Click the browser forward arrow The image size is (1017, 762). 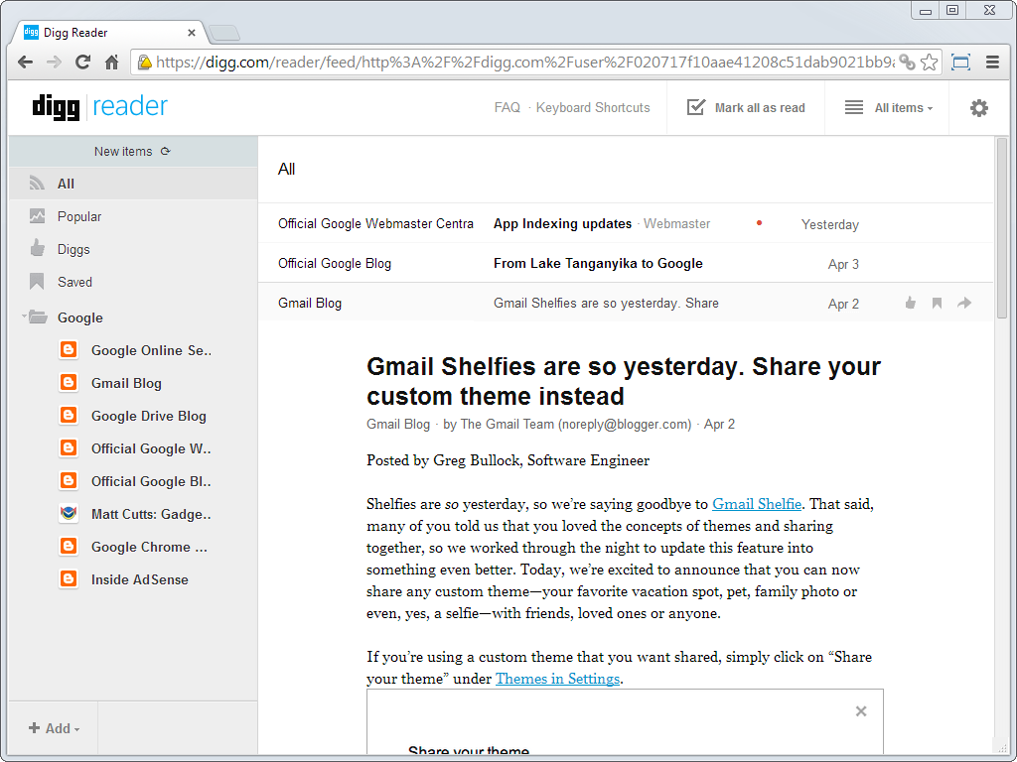point(54,63)
